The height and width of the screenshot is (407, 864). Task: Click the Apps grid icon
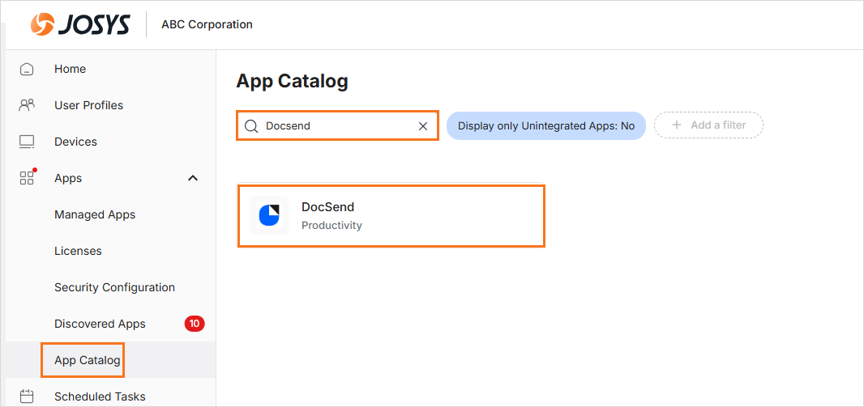coord(27,177)
